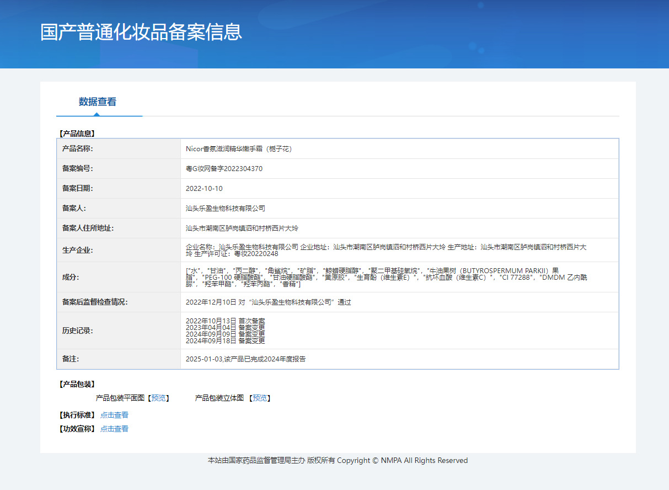Screen dimensions: 669x490
Task: Click the 备案后监督检查情况 row label
Action: [x=95, y=302]
